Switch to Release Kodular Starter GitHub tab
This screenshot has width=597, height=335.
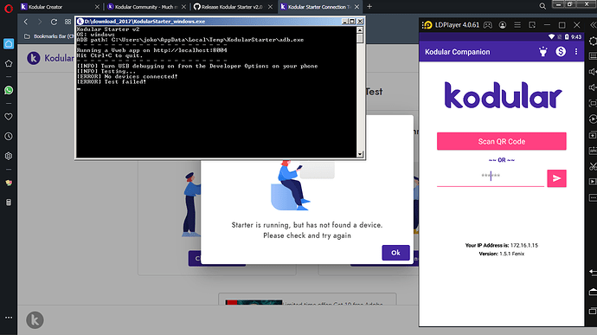point(233,7)
